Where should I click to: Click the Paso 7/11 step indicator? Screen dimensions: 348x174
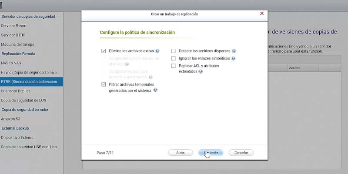pyautogui.click(x=105, y=153)
